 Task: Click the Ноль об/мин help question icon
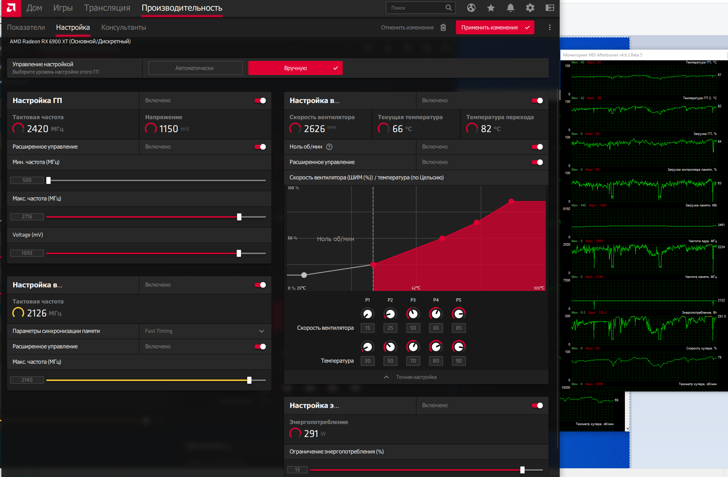click(329, 147)
